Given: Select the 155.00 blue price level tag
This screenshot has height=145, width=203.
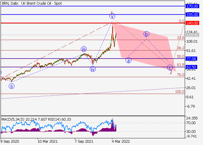Looking at the screenshot, I should coord(192,14).
